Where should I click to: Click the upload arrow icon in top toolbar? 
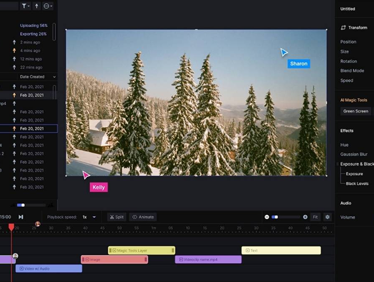[37, 6]
